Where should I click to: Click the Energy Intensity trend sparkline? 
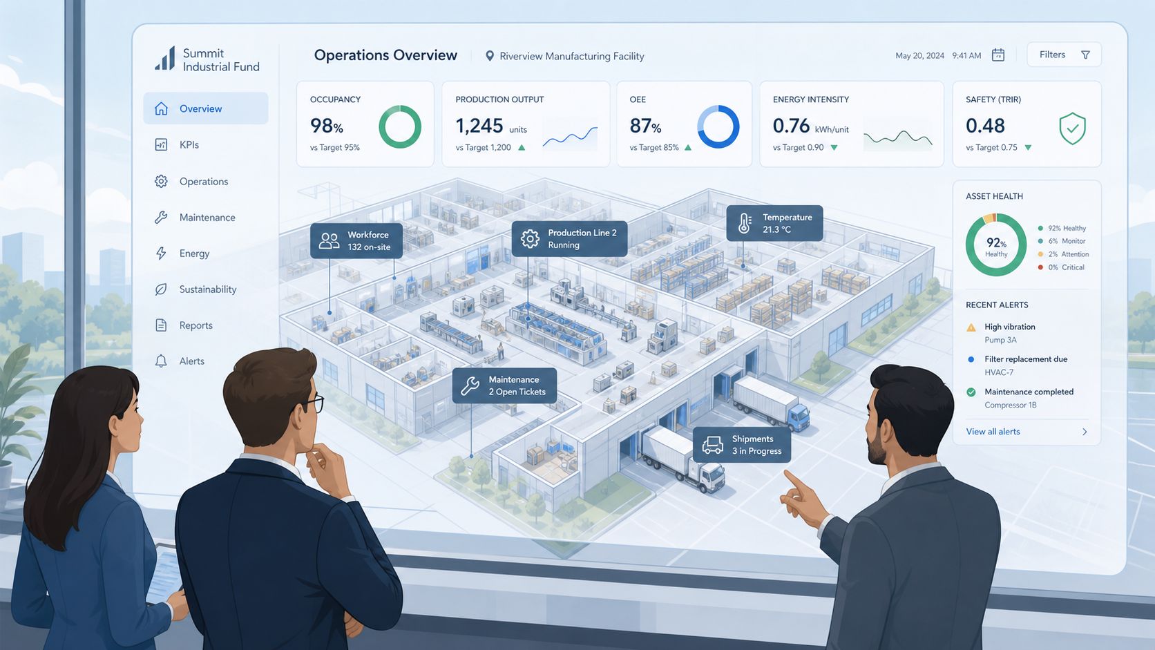(x=898, y=138)
